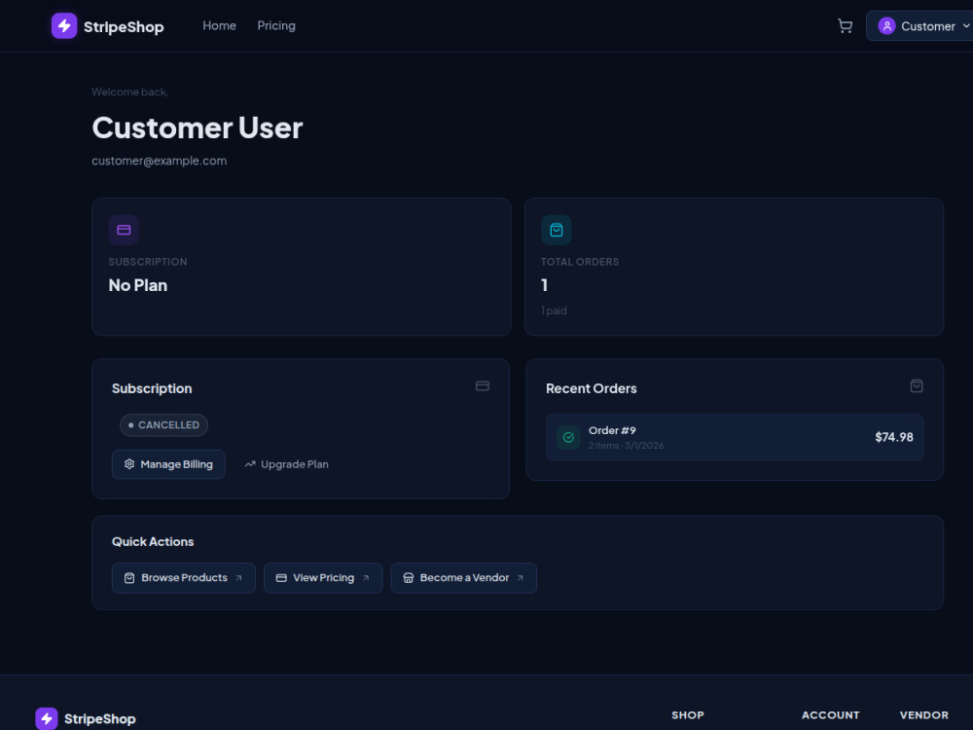Image resolution: width=973 pixels, height=730 pixels.
Task: Click the external arrow icon on Become a Vendor
Action: click(x=520, y=578)
